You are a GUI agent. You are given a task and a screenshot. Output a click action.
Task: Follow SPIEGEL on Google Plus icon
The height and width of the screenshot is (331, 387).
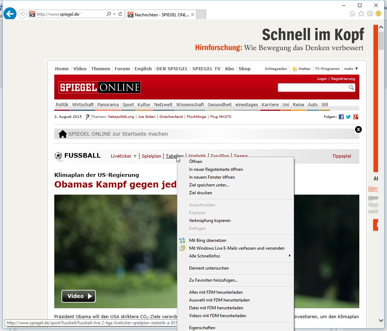[356, 117]
